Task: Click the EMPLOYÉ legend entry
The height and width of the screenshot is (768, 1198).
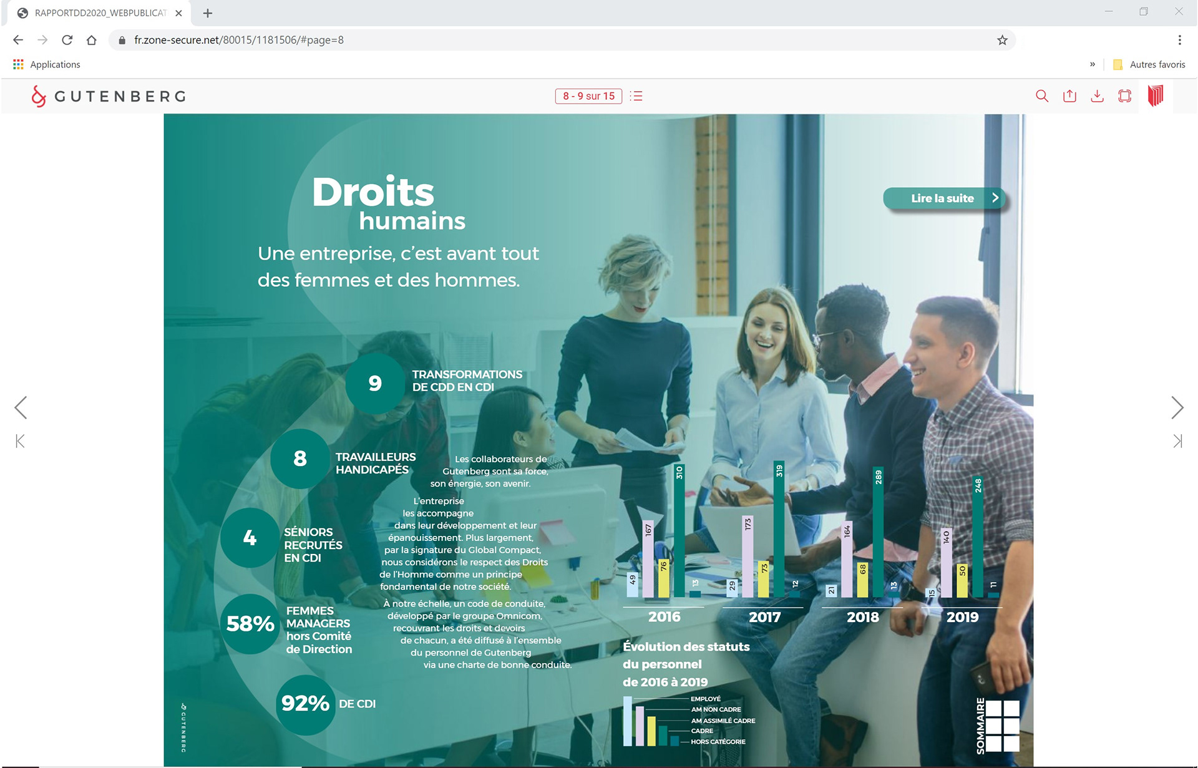Action: [706, 699]
